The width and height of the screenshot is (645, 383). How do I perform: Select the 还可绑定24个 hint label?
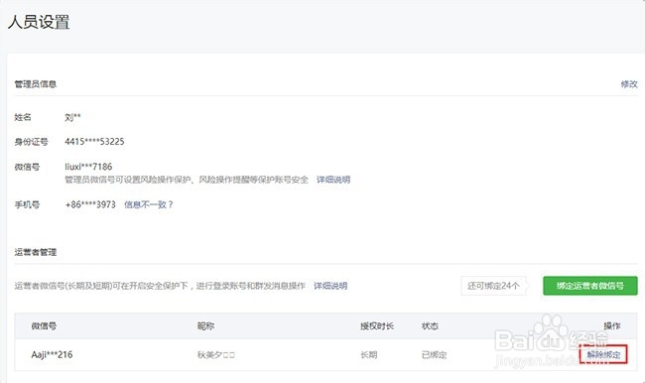click(493, 286)
